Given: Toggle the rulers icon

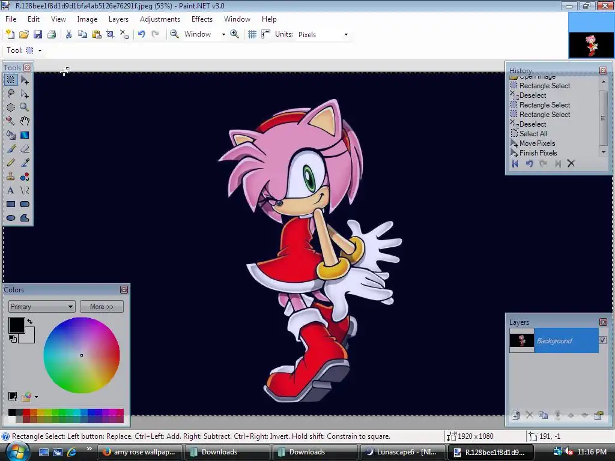Looking at the screenshot, I should pos(266,34).
